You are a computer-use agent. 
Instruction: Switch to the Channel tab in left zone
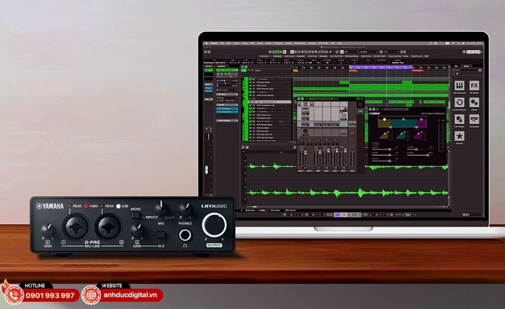(209, 67)
